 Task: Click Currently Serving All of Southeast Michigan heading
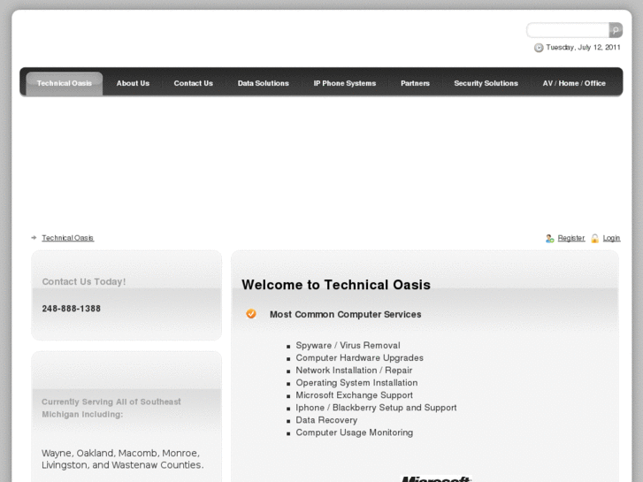[x=111, y=409]
